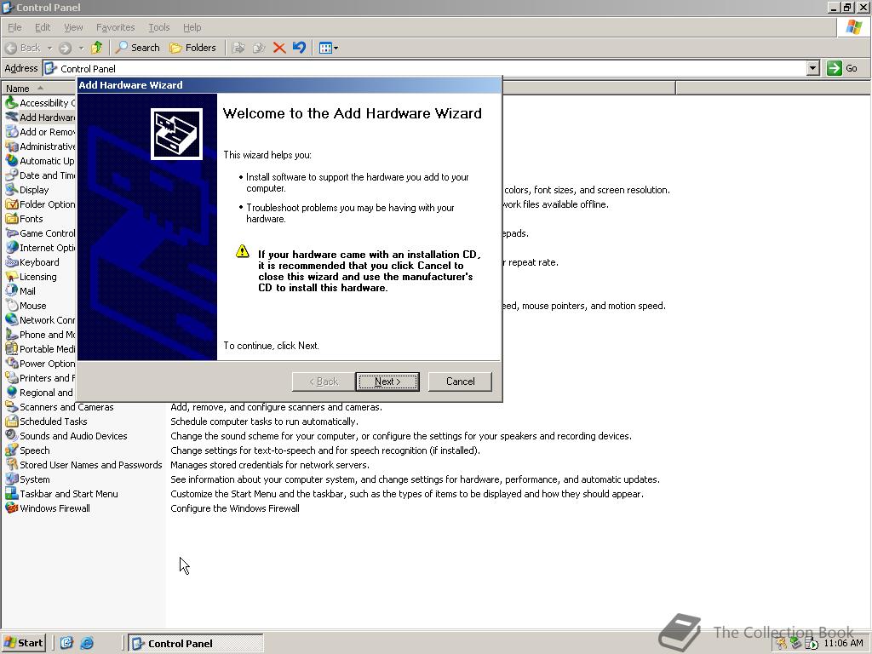
Task: Click the Up folder toolbar icon
Action: pos(97,48)
